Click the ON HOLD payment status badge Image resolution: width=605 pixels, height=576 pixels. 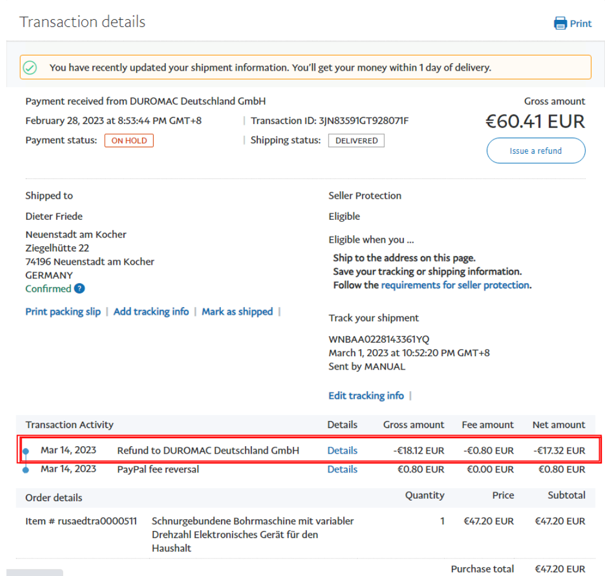pos(129,140)
